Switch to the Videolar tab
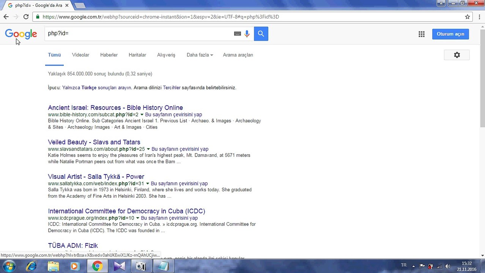Image resolution: width=485 pixels, height=273 pixels. pos(80,55)
